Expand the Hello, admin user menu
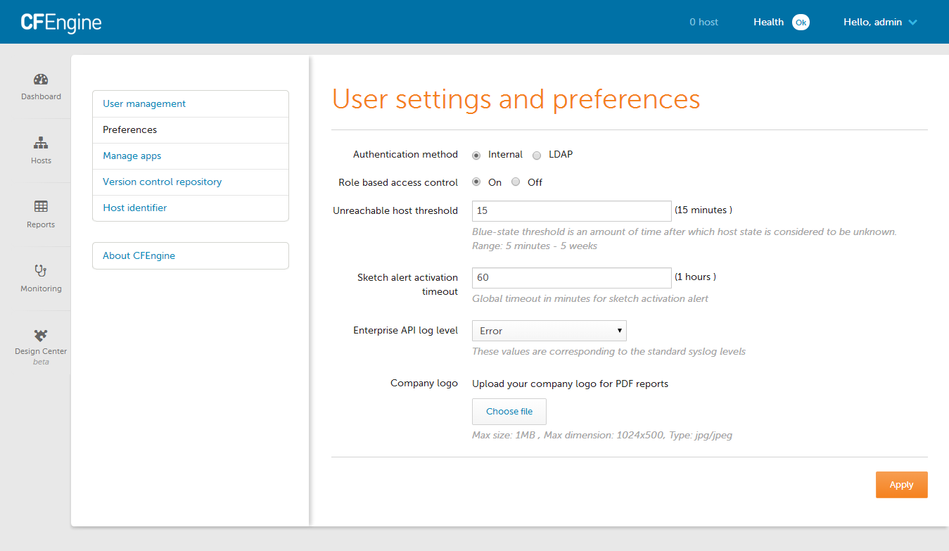The width and height of the screenshot is (949, 551). coord(880,23)
